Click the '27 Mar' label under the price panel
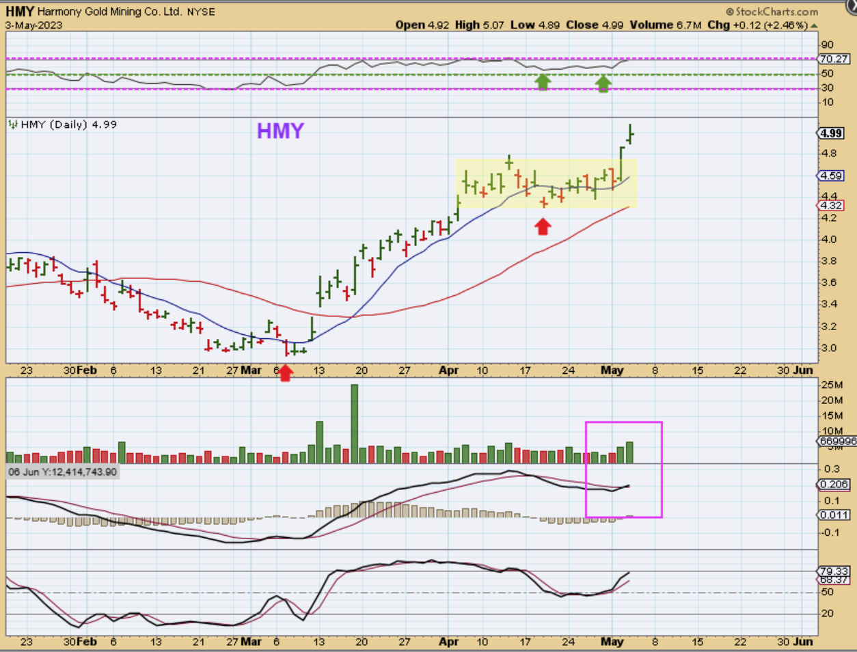Screen dimensions: 857x652 (x=244, y=370)
